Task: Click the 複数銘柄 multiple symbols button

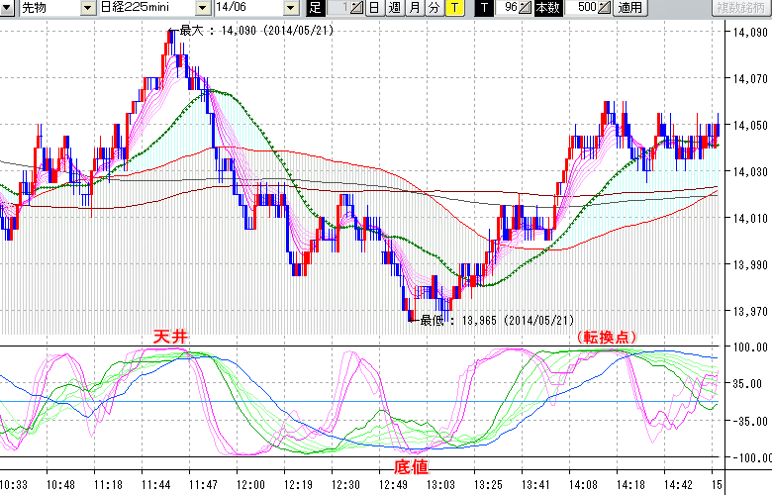Action: click(x=742, y=8)
